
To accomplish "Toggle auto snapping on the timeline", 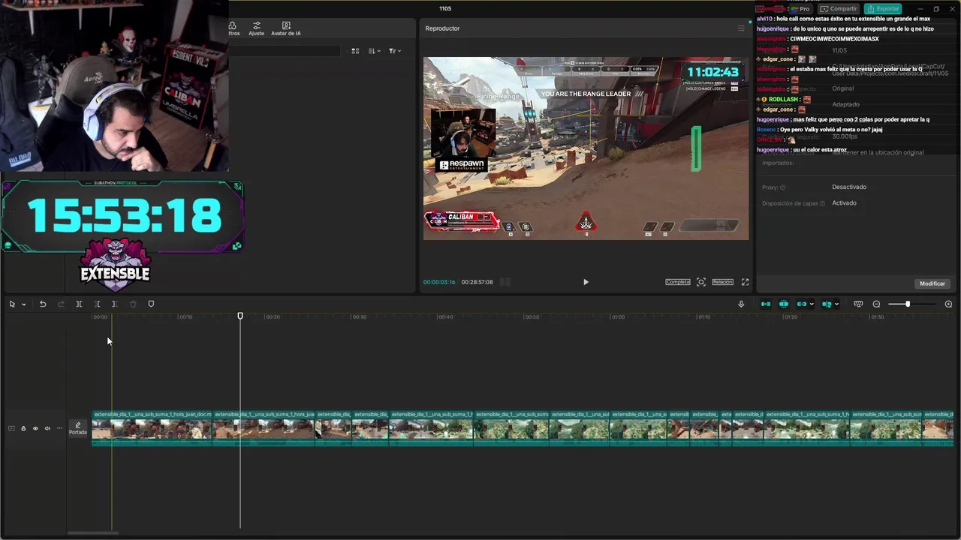I will (784, 304).
